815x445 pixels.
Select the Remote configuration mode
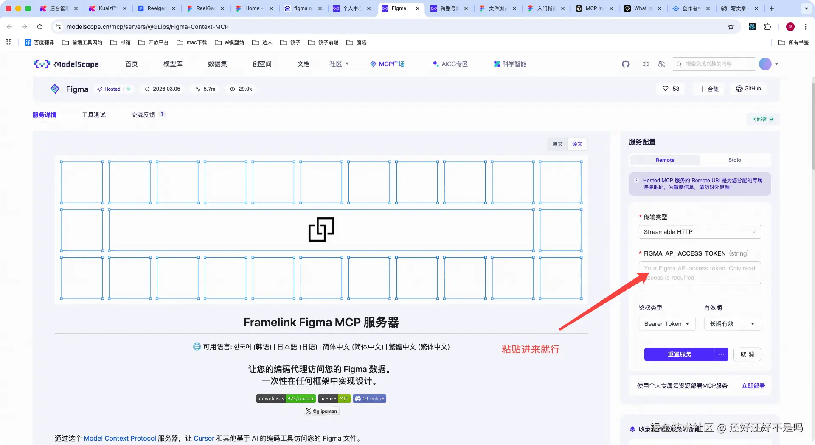(665, 160)
